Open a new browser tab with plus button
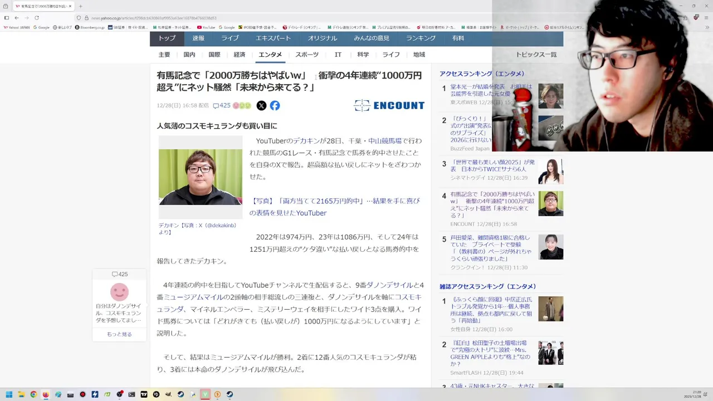This screenshot has width=713, height=401. 80,6
